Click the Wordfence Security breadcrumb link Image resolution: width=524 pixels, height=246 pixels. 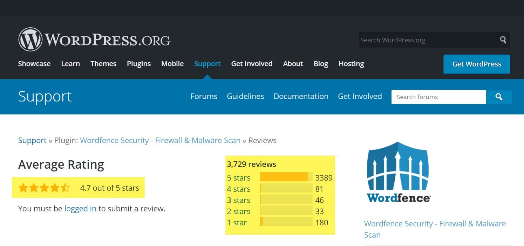click(x=160, y=140)
